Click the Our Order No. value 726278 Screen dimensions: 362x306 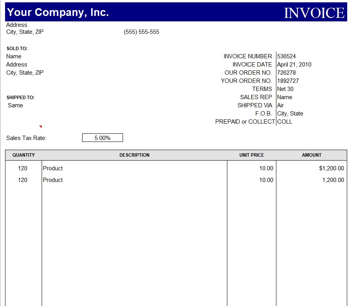click(286, 73)
